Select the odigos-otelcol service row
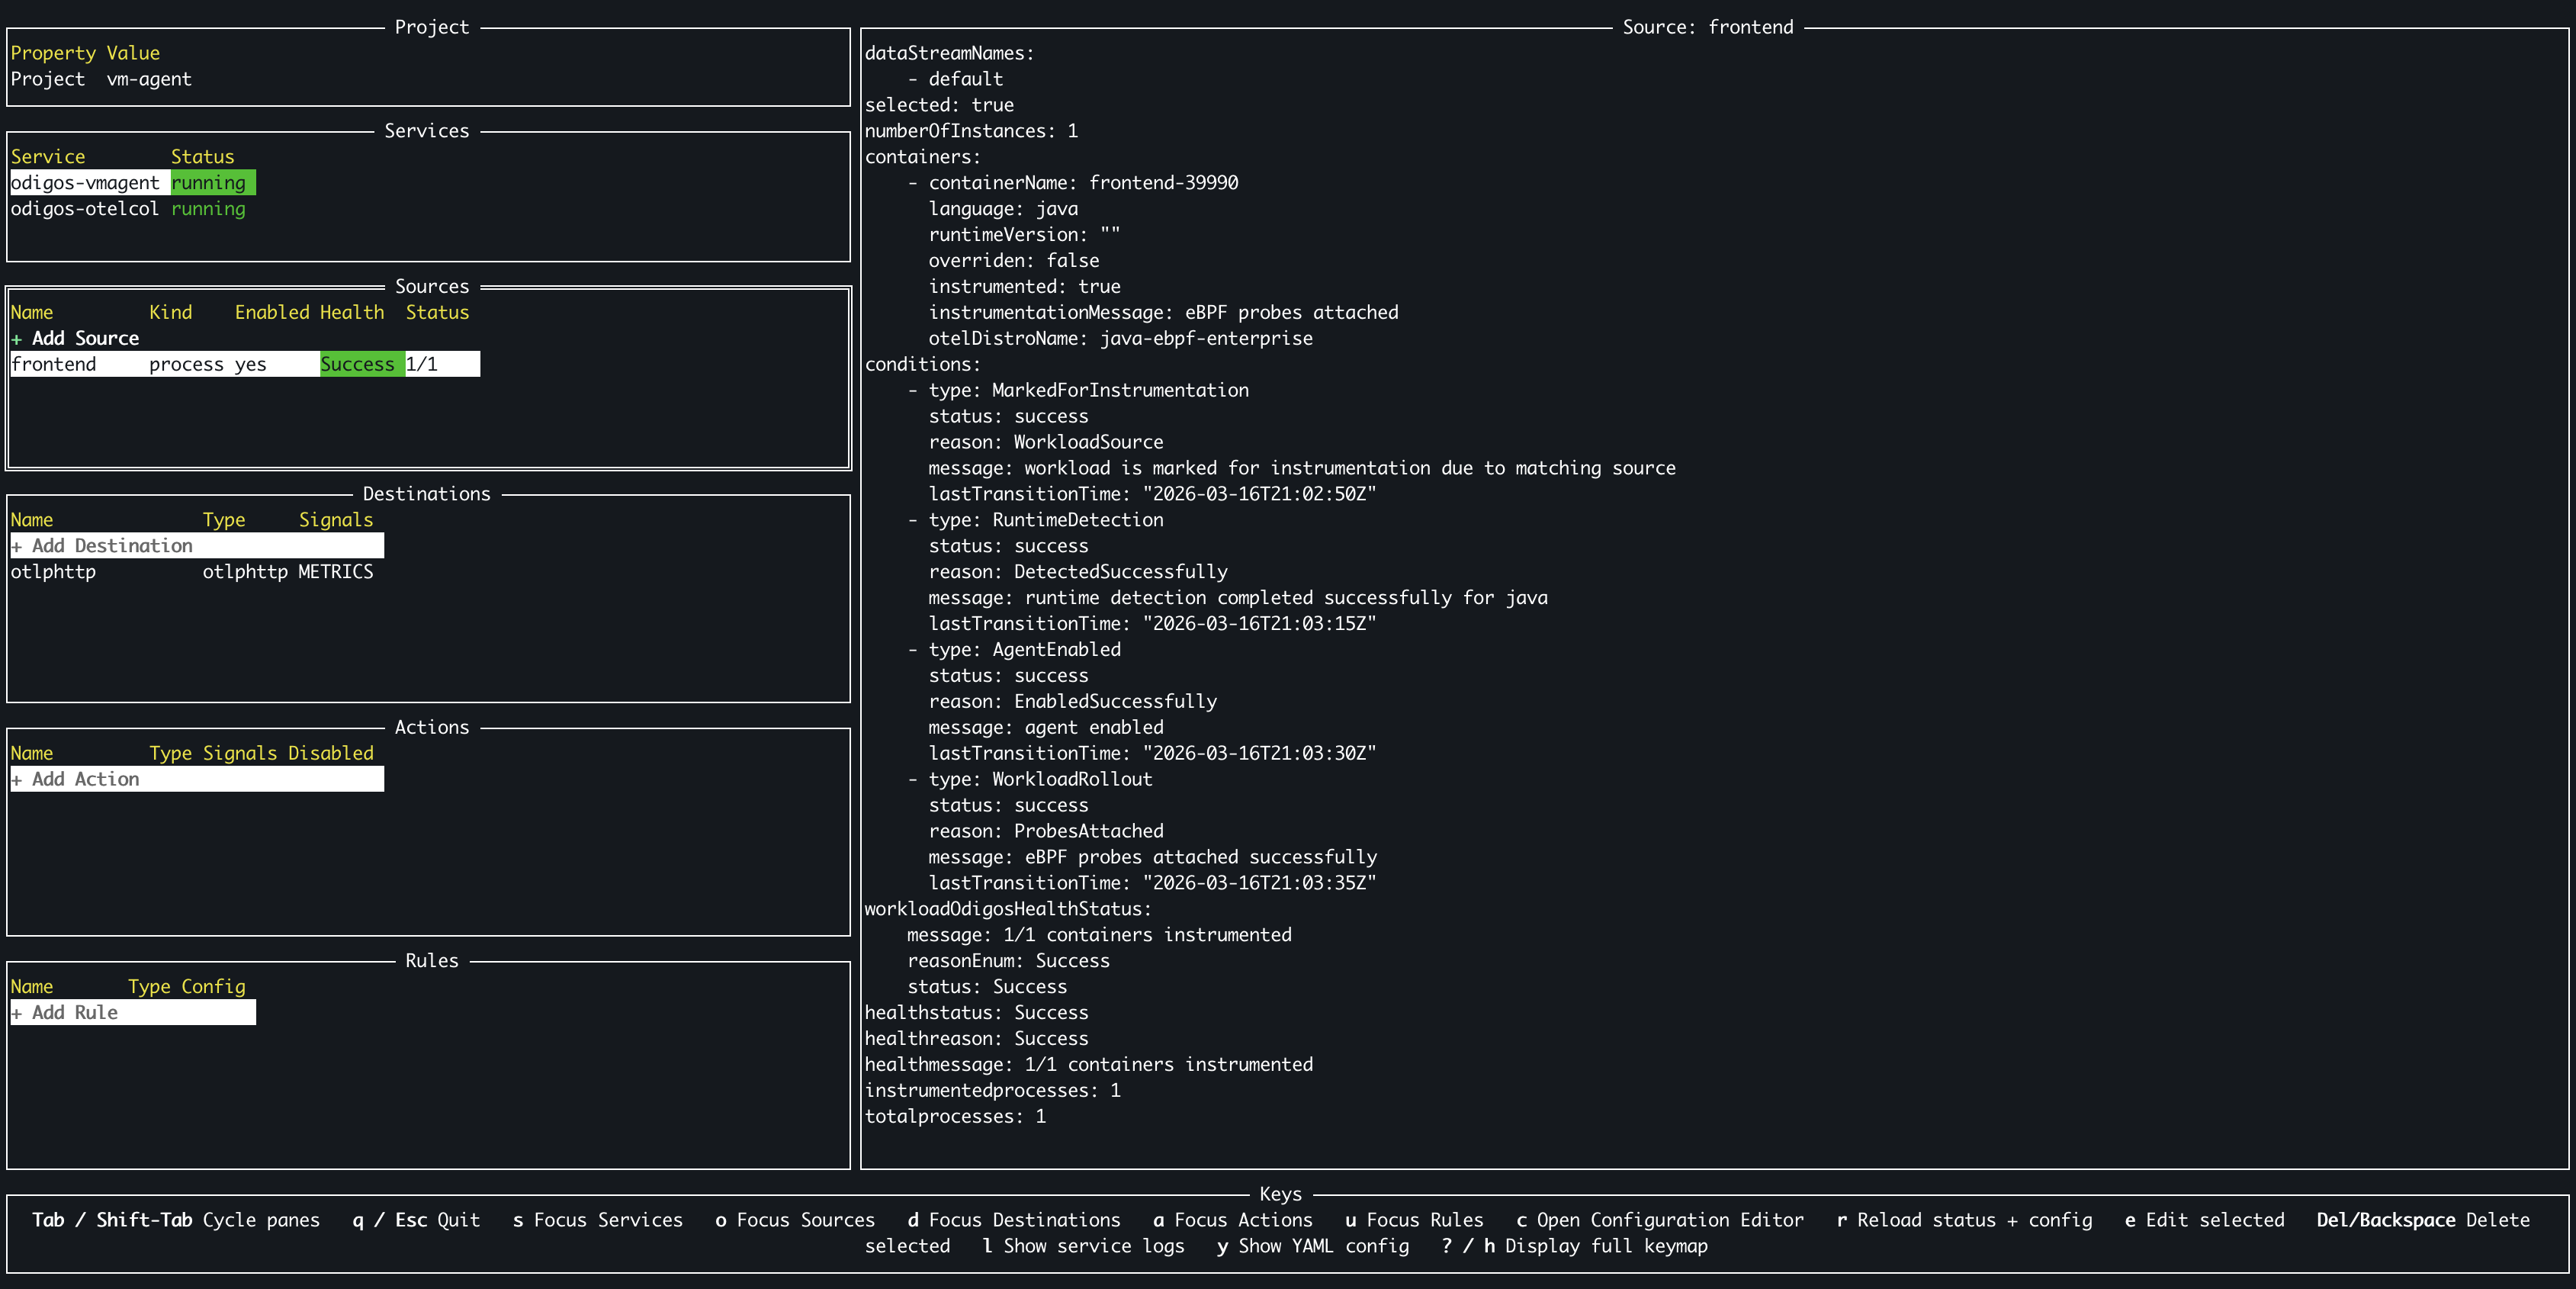Screen dimensions: 2576x1289 point(85,209)
